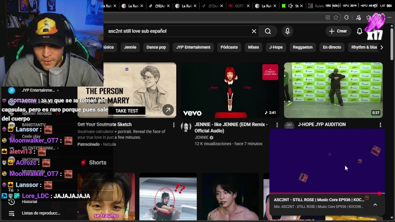The image size is (395, 222).
Task: Open the browser extensions puzzle icon
Action: [347, 18]
